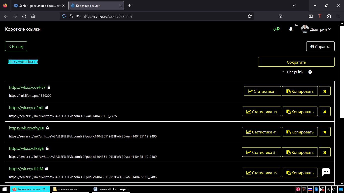View Статистика 19 for vk.cc/co2nJl
Screen dimensions: 344x193
[261, 112]
